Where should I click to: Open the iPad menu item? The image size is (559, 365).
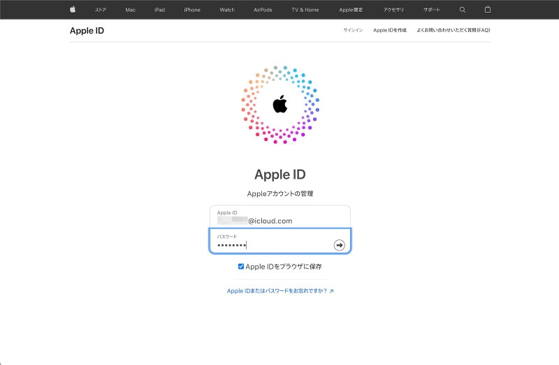pyautogui.click(x=160, y=10)
